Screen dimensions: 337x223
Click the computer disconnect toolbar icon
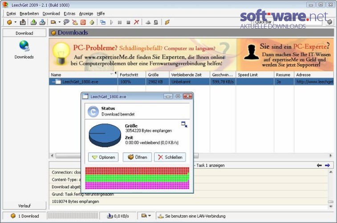(x=156, y=22)
